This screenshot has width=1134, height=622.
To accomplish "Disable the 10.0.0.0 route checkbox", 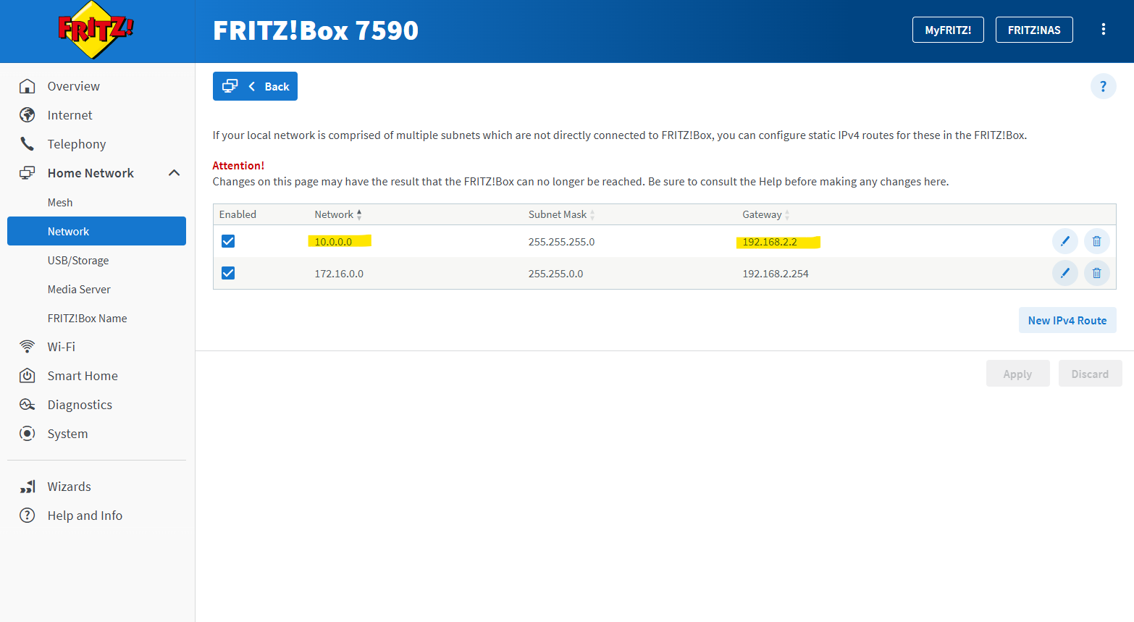I will click(228, 241).
